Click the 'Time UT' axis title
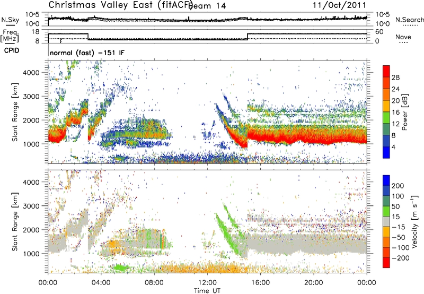Viewport: 424px width, 294px height. 207,290
